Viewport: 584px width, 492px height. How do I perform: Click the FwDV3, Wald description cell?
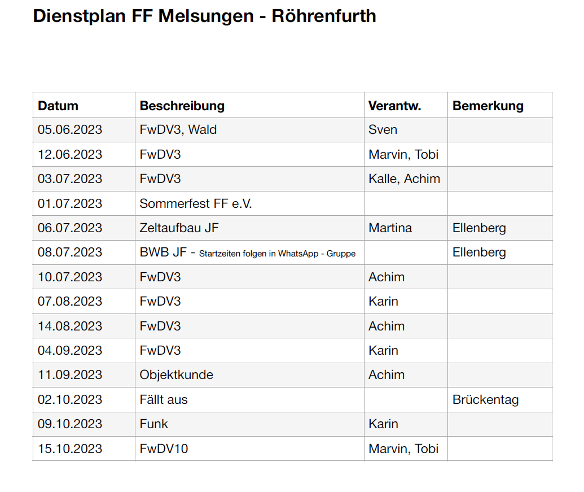coord(249,130)
